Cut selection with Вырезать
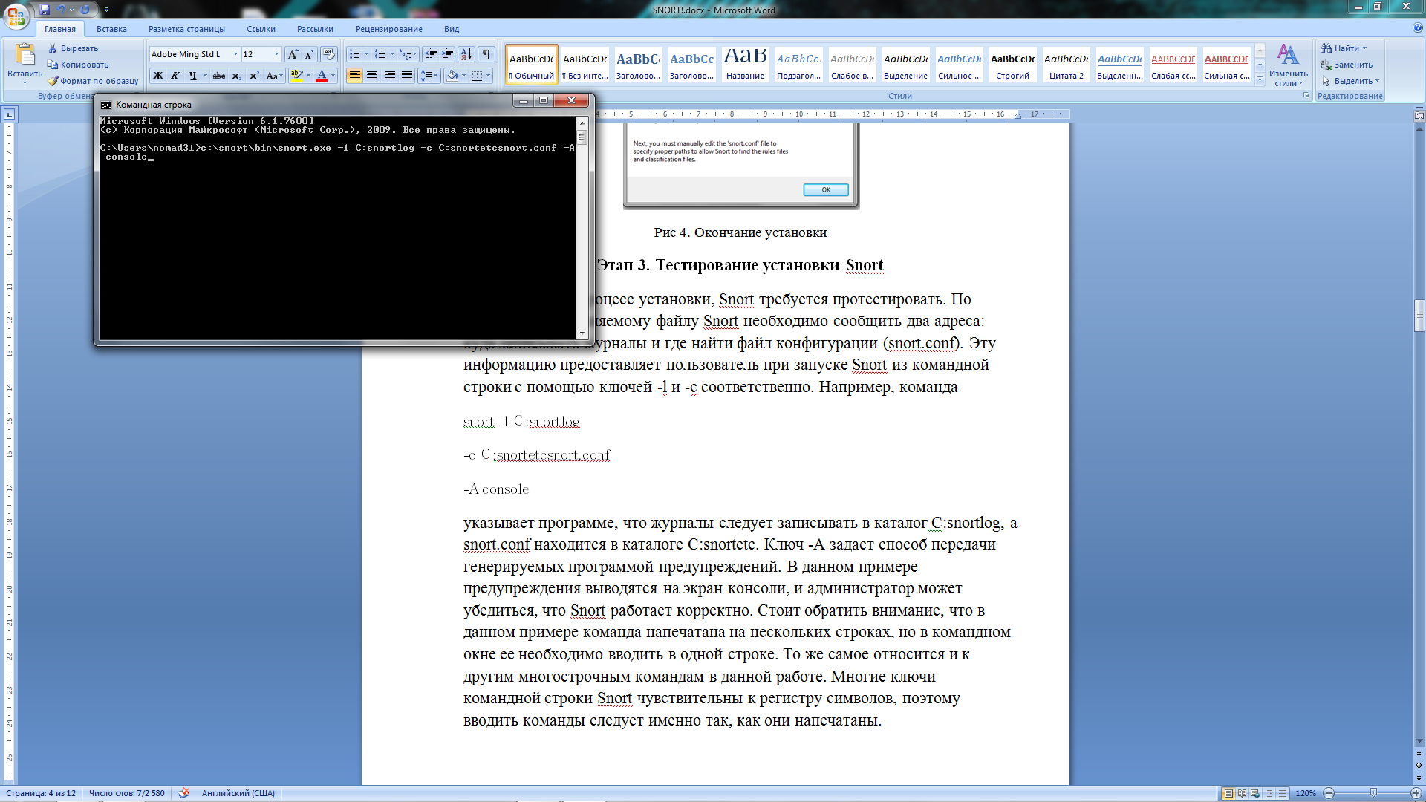Screen dimensions: 1426x802 (73, 48)
